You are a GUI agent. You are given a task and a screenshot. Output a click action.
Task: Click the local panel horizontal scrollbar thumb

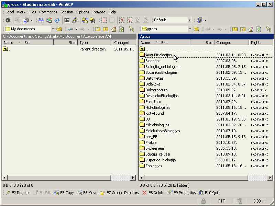click(59, 178)
